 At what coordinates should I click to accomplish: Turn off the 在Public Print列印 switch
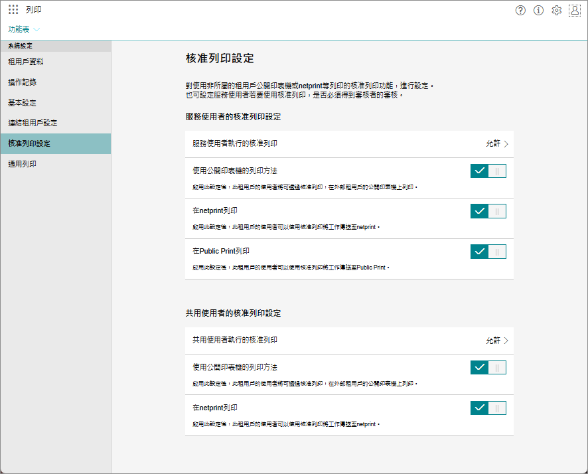[x=488, y=252]
